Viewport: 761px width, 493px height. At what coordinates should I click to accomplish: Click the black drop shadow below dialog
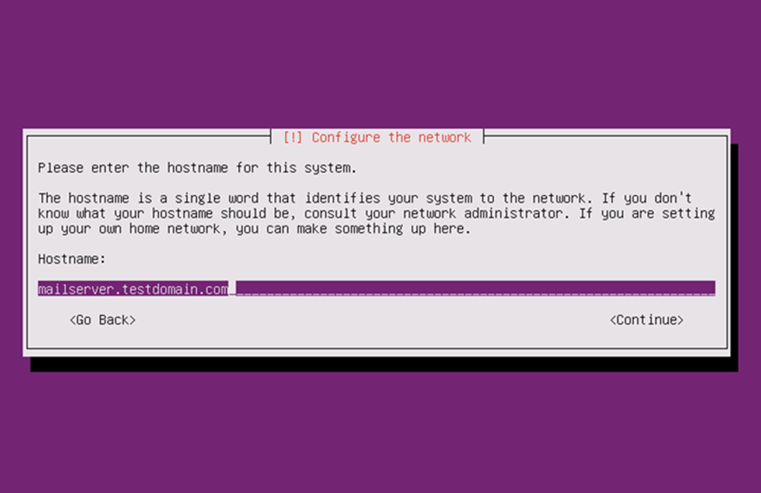point(384,365)
